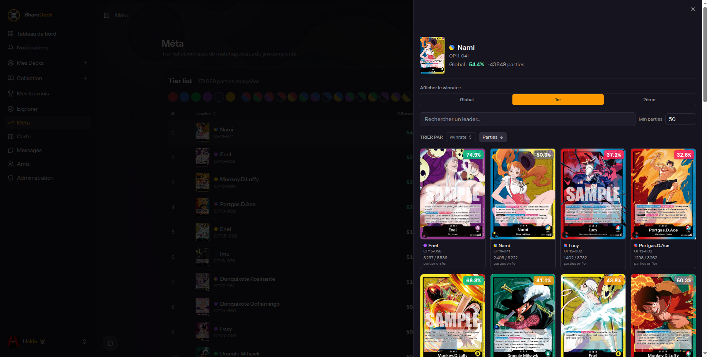Open the Nami 50.9% matchup card
The width and height of the screenshot is (708, 357).
pos(523,208)
